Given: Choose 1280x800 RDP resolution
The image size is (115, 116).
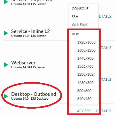Looking at the screenshot, I should coord(85,83).
